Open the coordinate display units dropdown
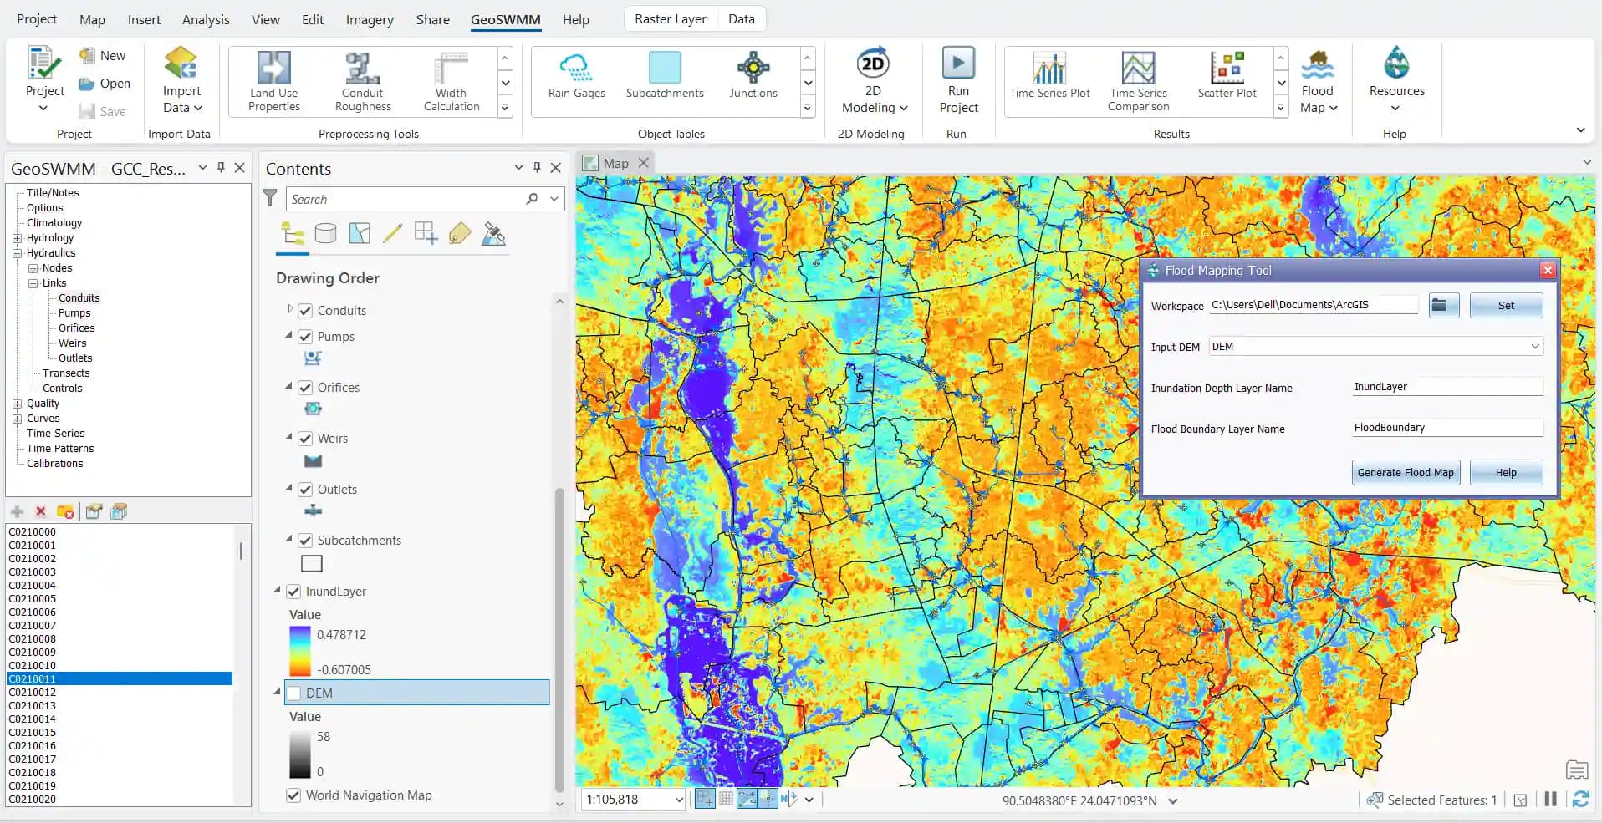1602x823 pixels. pyautogui.click(x=1172, y=800)
